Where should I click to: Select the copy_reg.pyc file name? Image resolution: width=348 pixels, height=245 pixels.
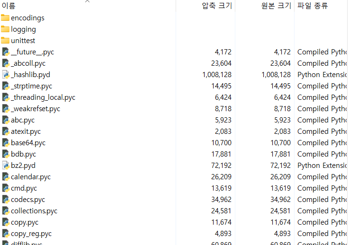[31, 234]
